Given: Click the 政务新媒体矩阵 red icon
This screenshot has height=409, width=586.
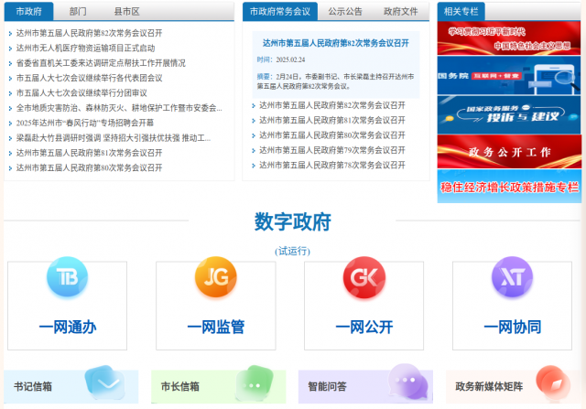Looking at the screenshot, I should [553, 385].
